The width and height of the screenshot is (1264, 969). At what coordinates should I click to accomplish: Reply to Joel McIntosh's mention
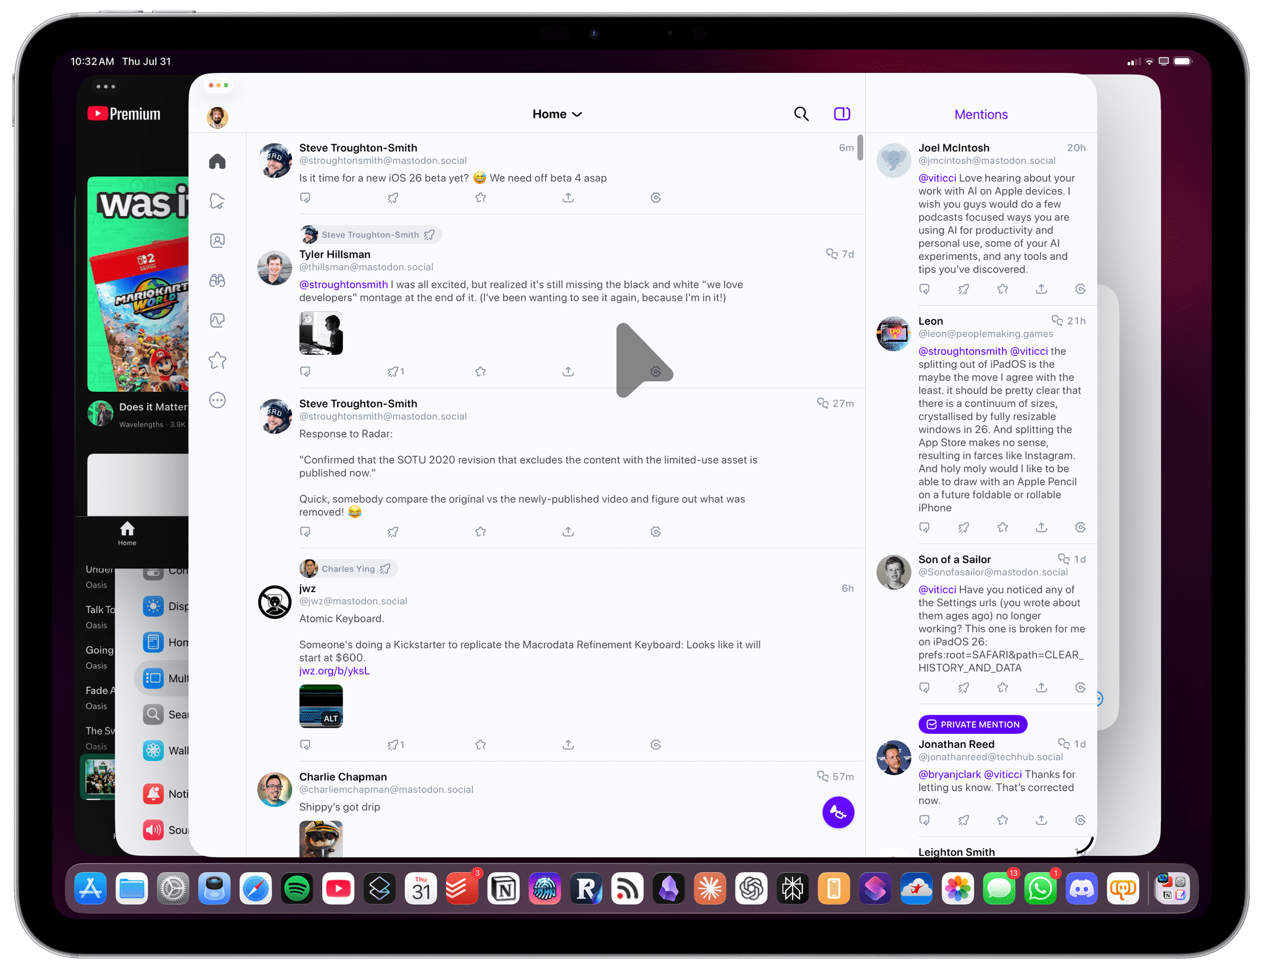[x=924, y=289]
